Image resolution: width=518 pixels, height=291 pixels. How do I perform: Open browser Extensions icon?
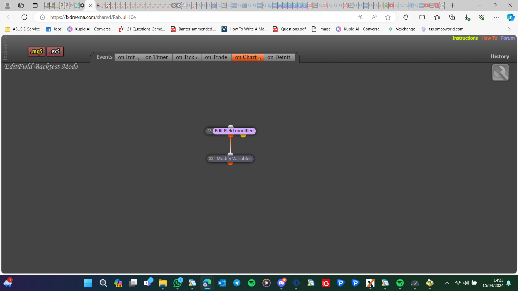406,17
